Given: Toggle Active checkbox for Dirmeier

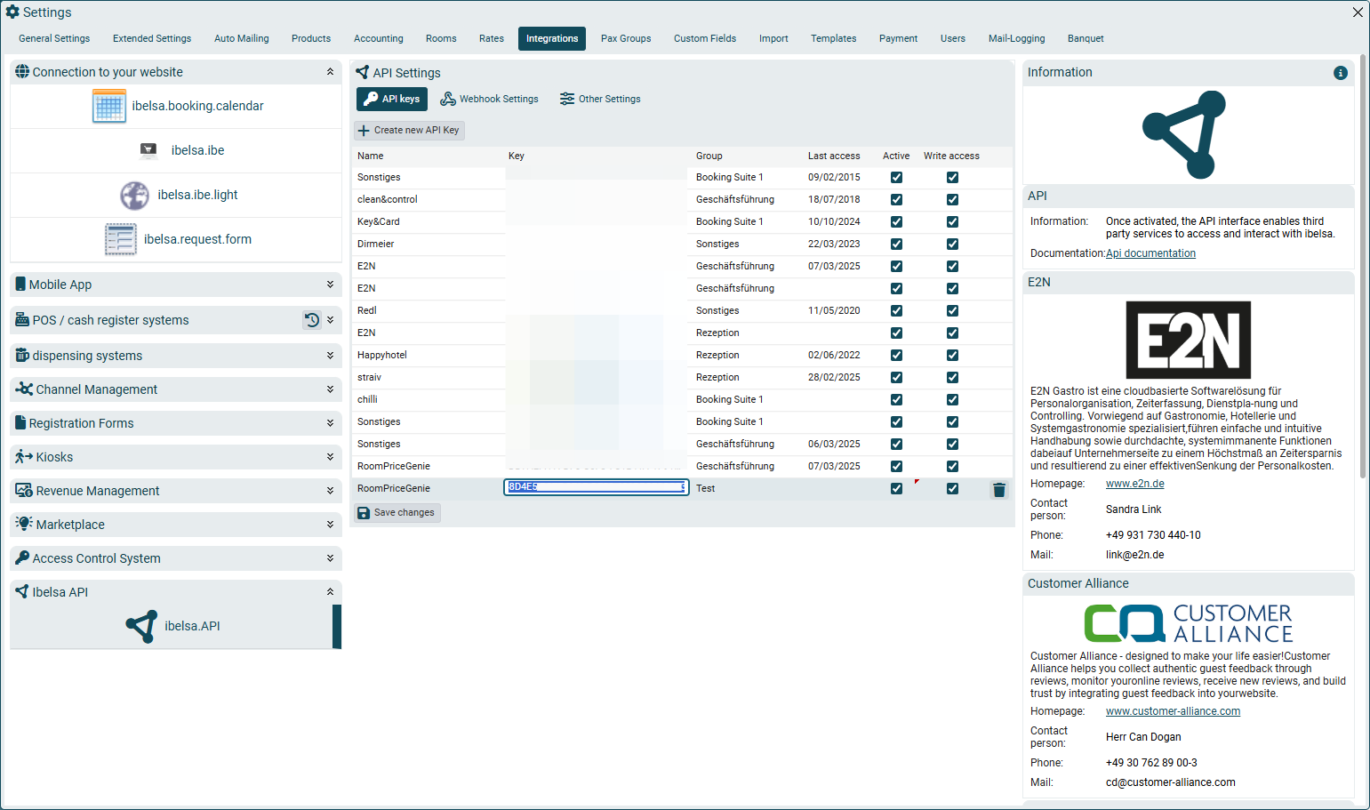Looking at the screenshot, I should 896,245.
